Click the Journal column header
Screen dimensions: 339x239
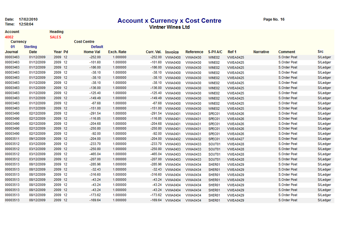pyautogui.click(x=11, y=52)
